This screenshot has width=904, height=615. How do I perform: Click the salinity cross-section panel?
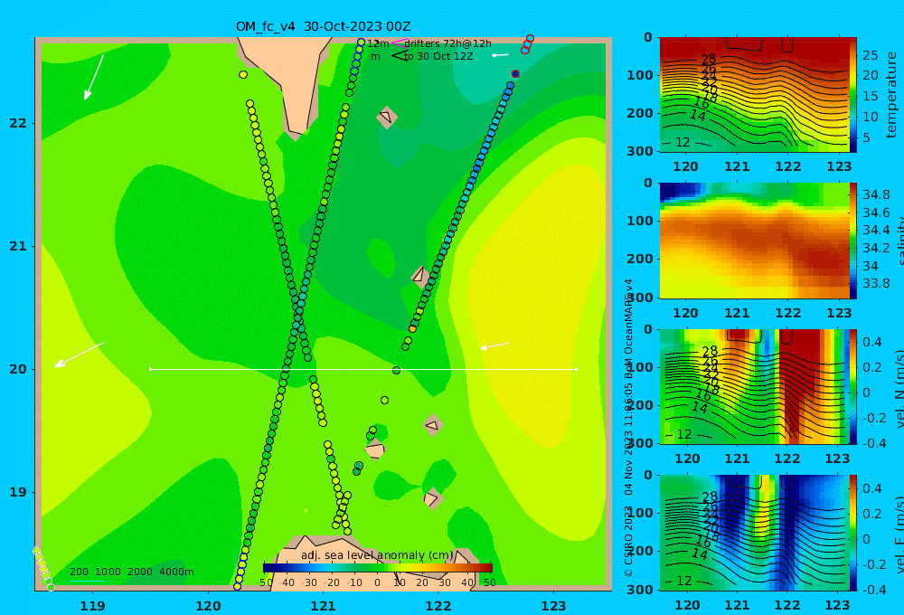click(755, 241)
